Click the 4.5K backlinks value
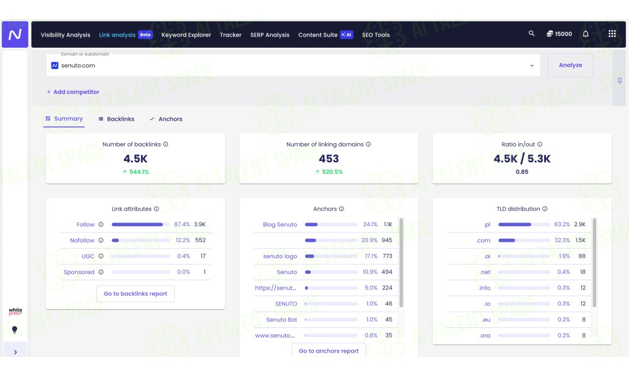Screen dimensions: 629x377 136,158
